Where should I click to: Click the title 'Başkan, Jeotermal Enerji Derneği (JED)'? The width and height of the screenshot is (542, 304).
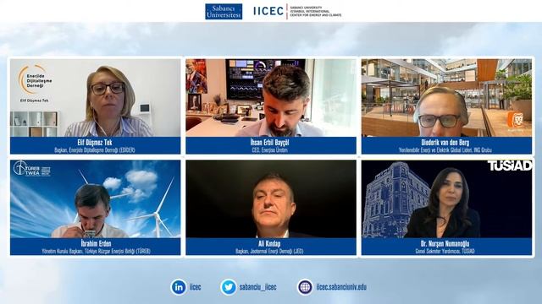[x=269, y=252]
